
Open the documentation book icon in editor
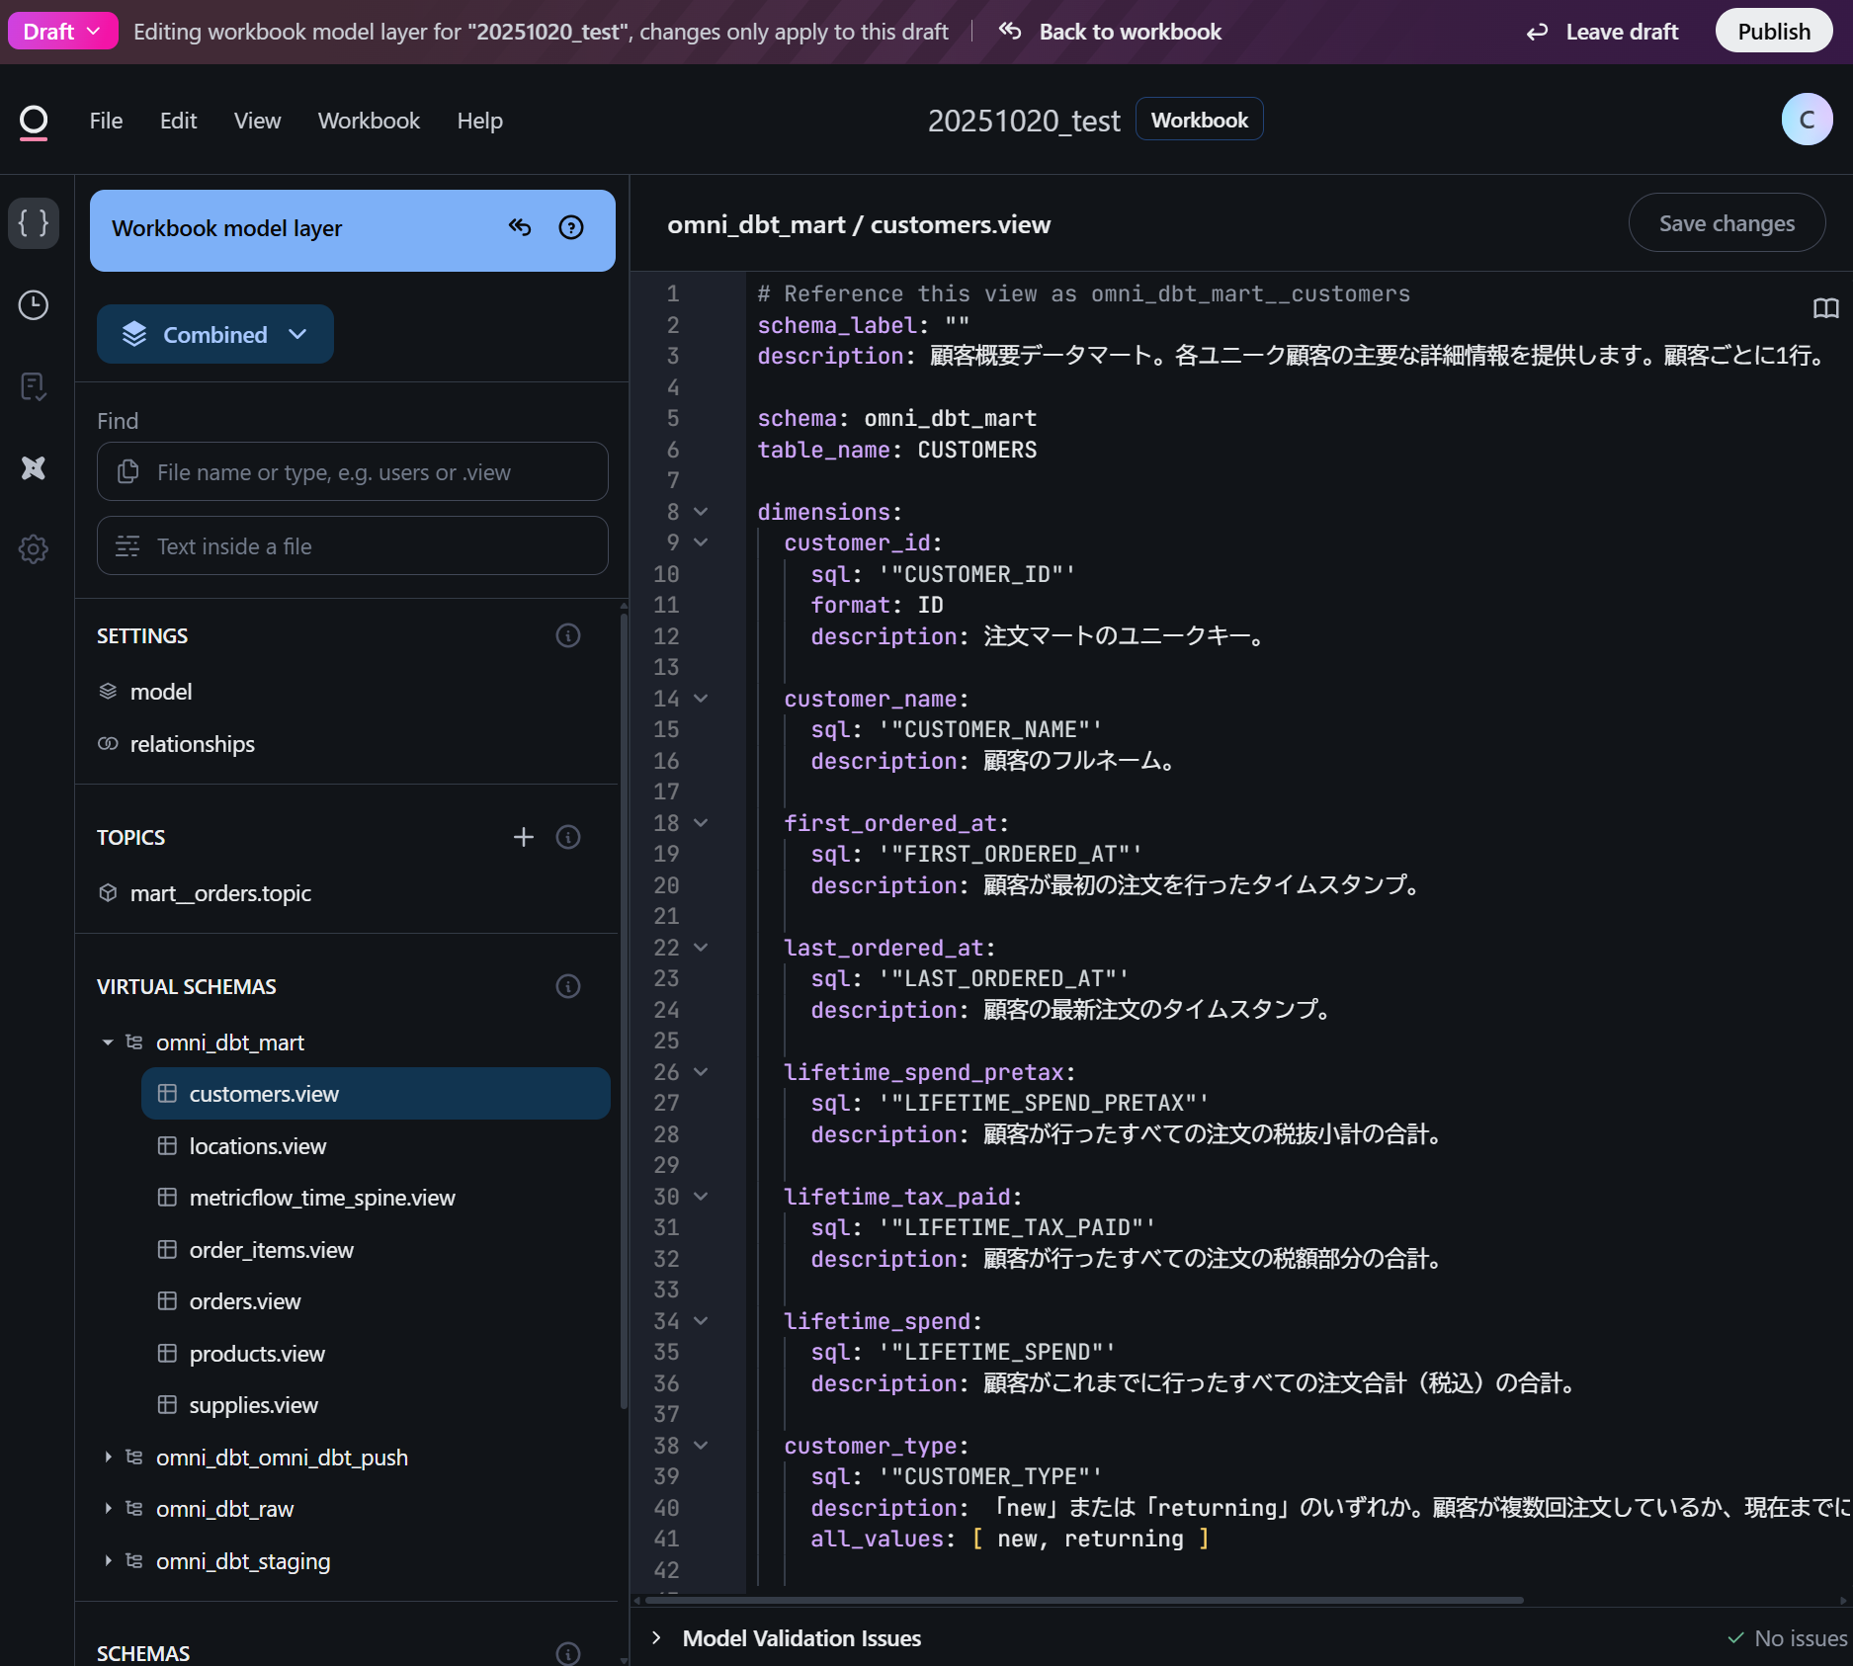tap(1825, 308)
